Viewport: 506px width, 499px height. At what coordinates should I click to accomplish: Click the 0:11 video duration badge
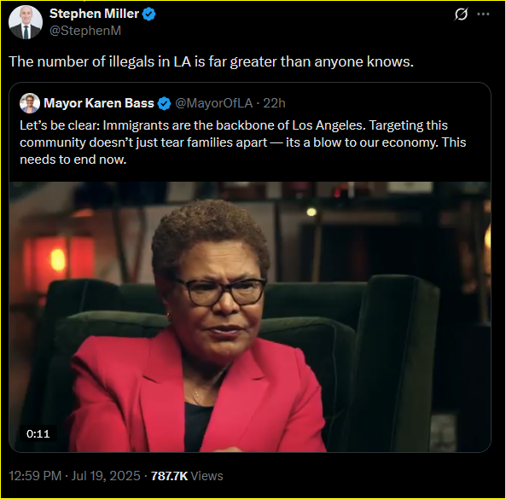(38, 434)
